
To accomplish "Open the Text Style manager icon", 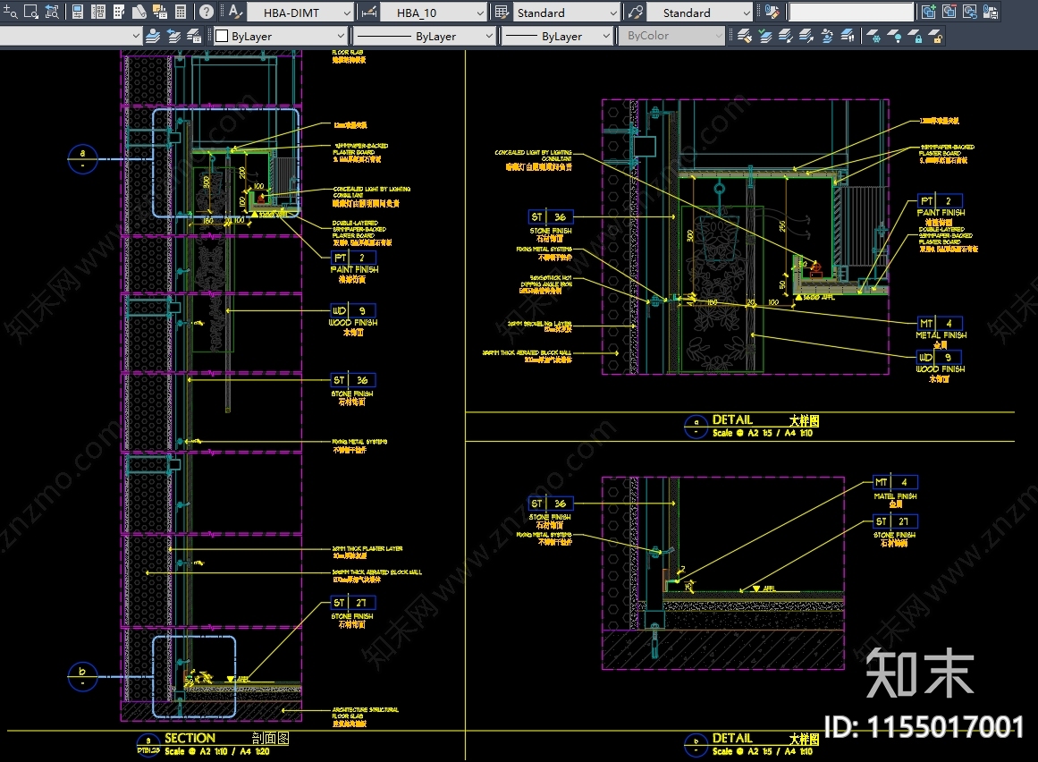I will coord(234,13).
